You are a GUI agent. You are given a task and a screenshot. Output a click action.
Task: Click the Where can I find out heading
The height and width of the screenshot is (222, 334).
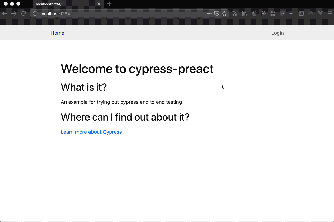(x=125, y=117)
